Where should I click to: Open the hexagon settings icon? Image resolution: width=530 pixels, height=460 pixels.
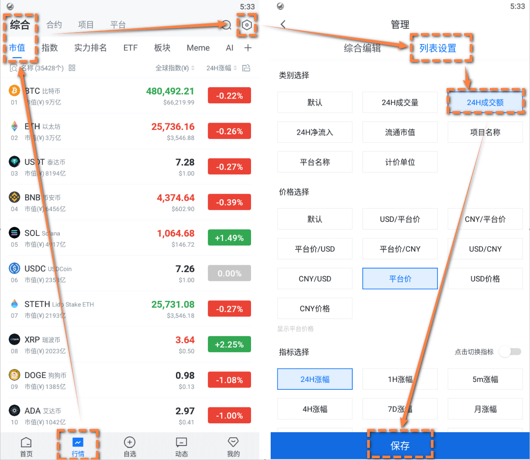point(247,25)
